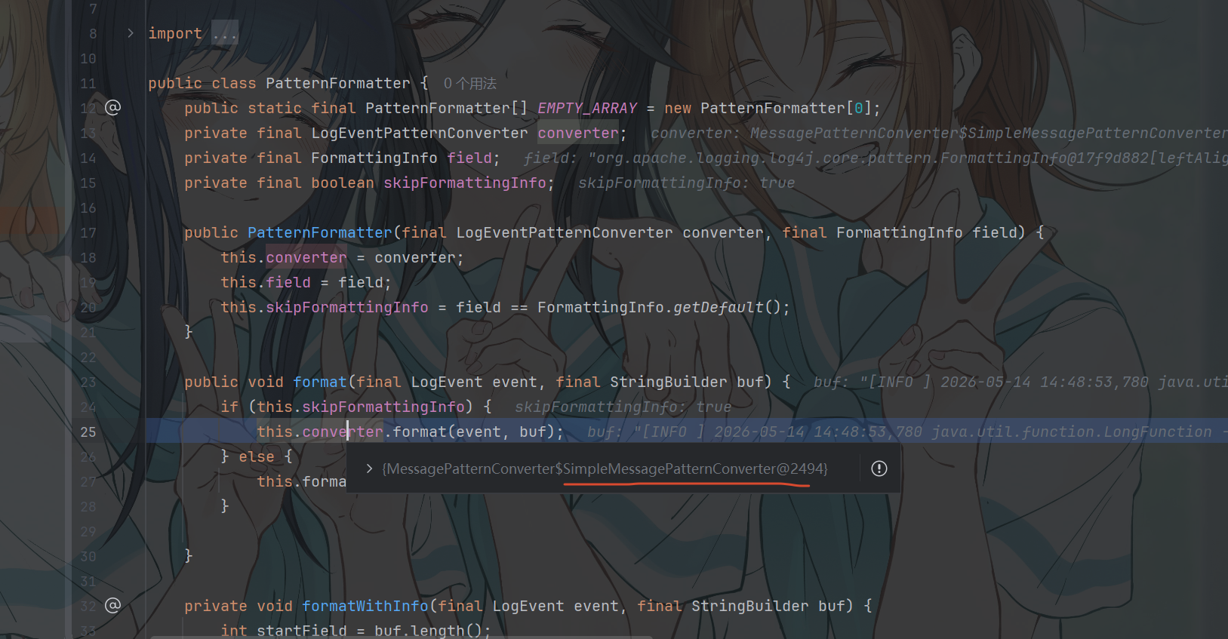The height and width of the screenshot is (639, 1228).
Task: Click inline debug value 'skipFormattingInfo: true' on line 15
Action: pos(687,183)
